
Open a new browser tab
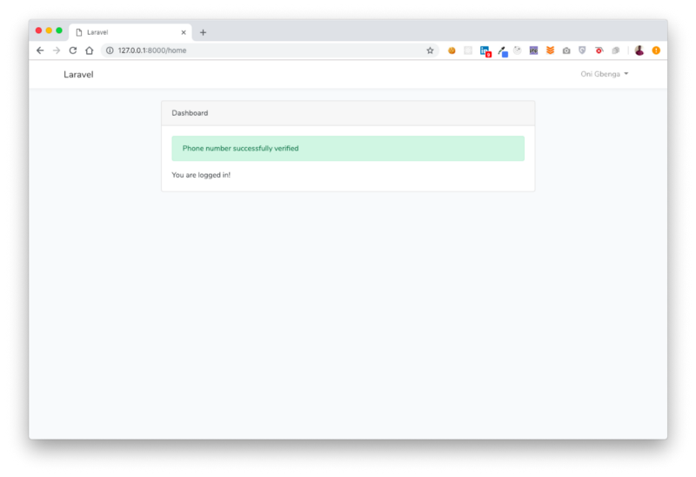[203, 32]
